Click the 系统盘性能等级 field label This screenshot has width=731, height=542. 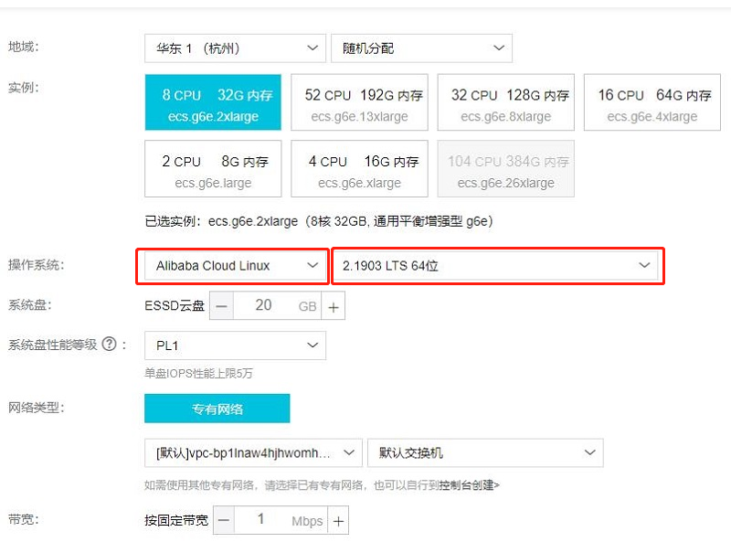pos(53,345)
